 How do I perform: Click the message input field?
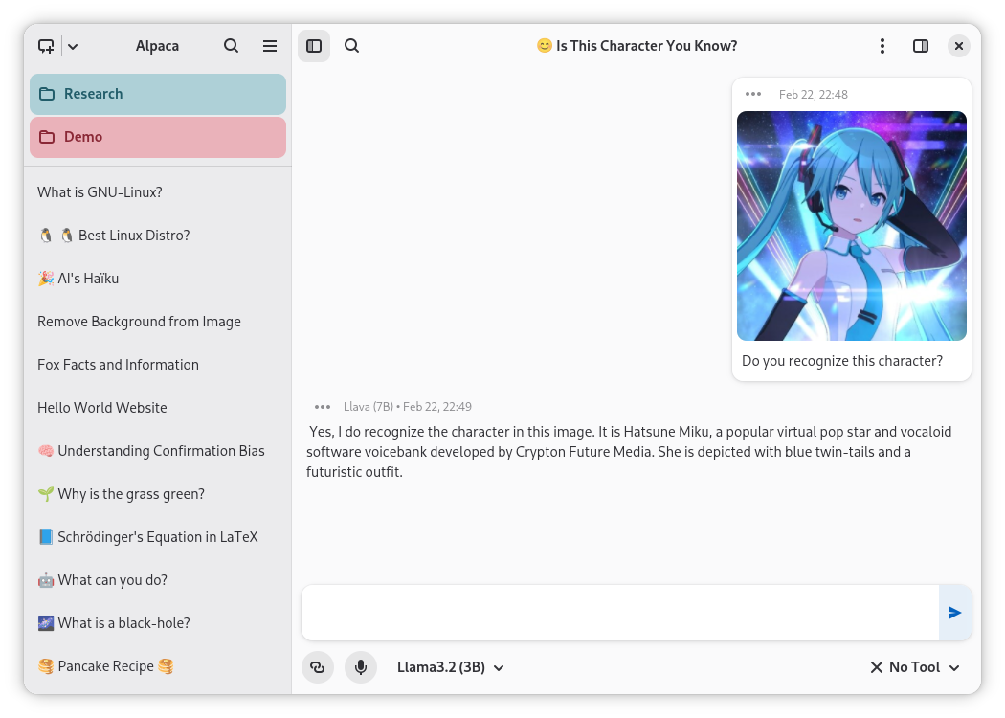[x=620, y=613]
